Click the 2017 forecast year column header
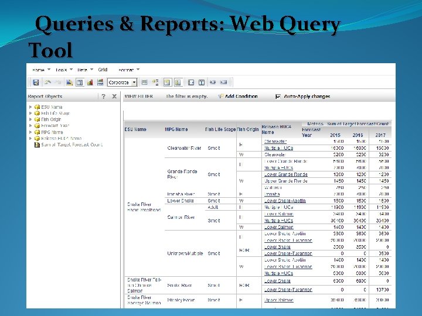This screenshot has width=422, height=316. tap(380, 135)
